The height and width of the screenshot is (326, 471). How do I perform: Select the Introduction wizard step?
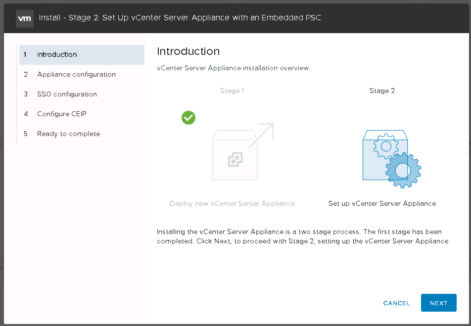click(x=57, y=54)
